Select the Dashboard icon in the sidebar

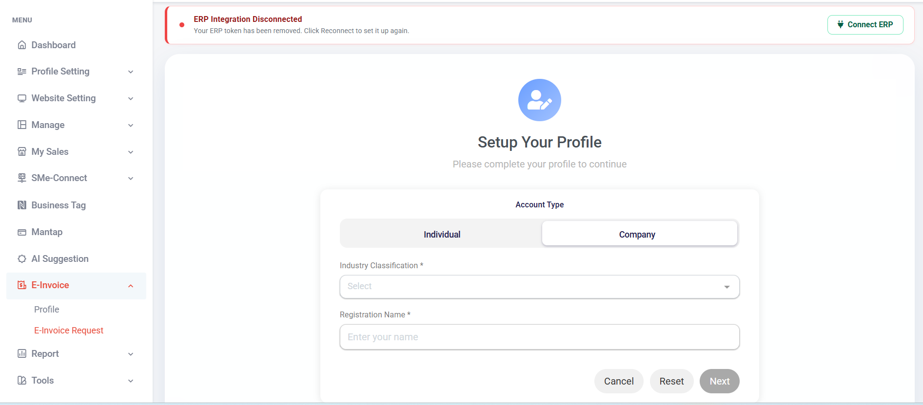click(22, 45)
